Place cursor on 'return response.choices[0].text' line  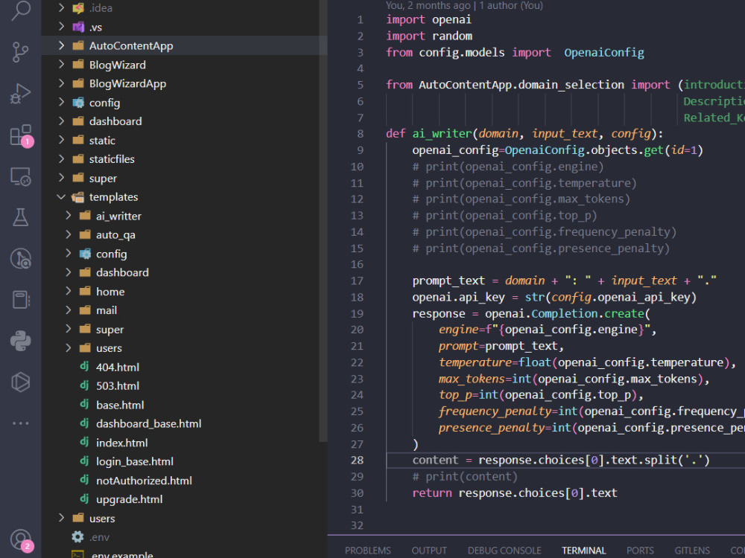[515, 493]
